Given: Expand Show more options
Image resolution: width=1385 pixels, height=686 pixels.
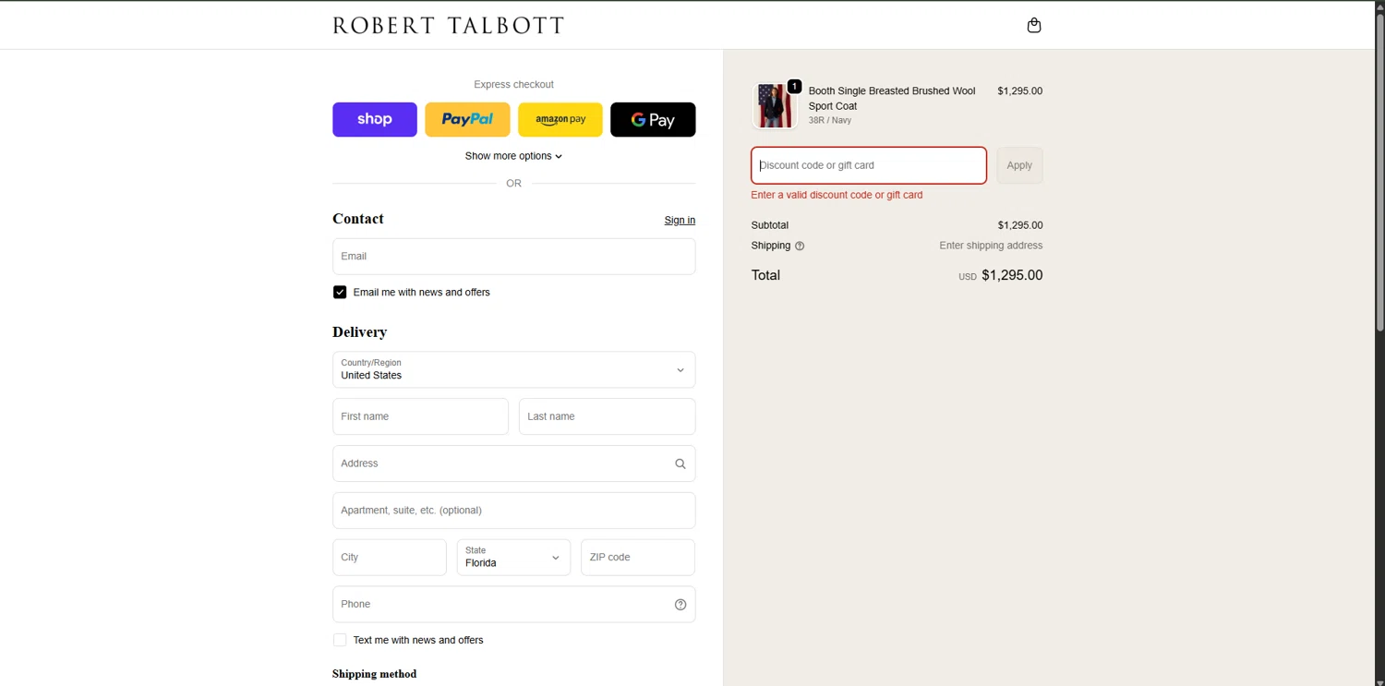Looking at the screenshot, I should pos(513,156).
